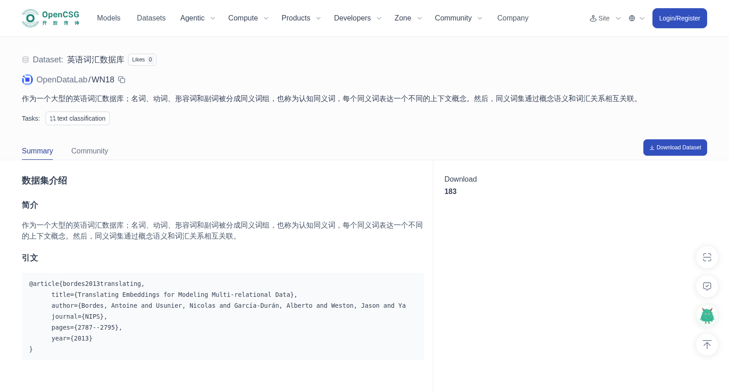Click the Login/Register button

tap(679, 18)
